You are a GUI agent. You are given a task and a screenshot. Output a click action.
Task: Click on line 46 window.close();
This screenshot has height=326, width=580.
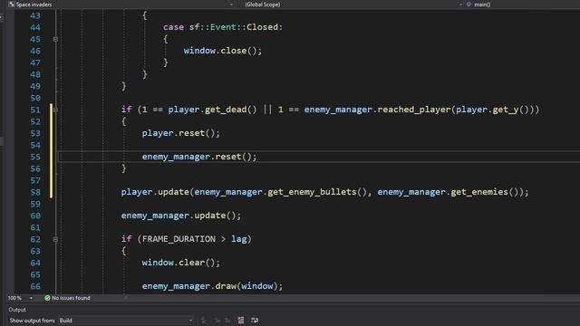pos(223,51)
